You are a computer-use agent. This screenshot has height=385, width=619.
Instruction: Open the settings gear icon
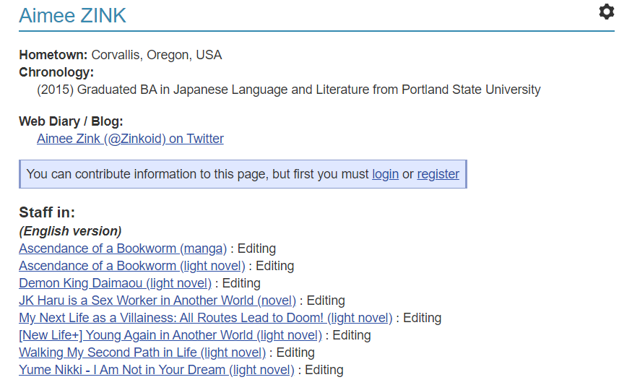[x=607, y=12]
